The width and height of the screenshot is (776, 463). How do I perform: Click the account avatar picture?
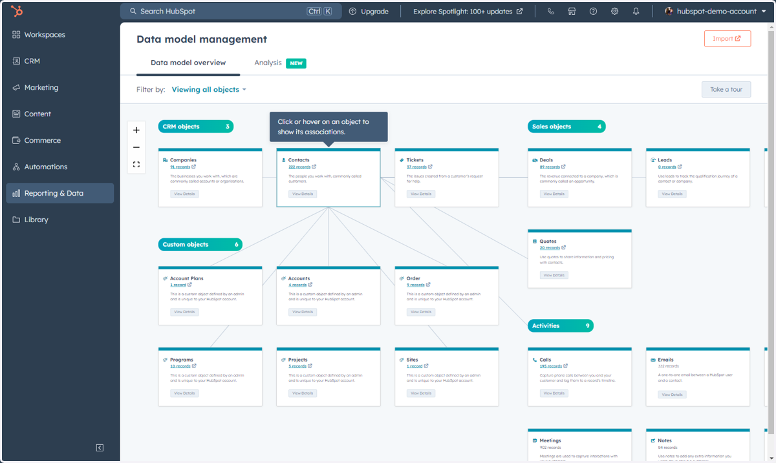click(669, 11)
